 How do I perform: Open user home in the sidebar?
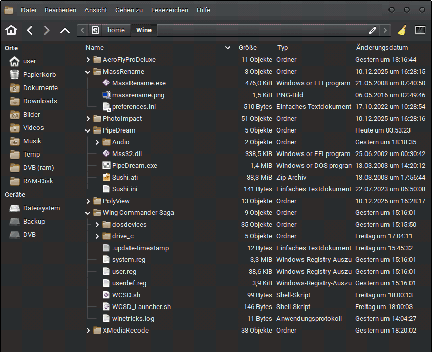[23, 61]
